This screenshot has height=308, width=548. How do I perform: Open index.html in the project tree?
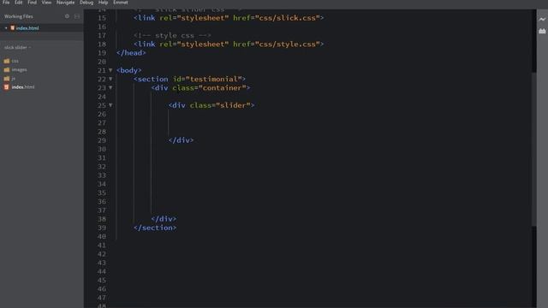pyautogui.click(x=23, y=87)
